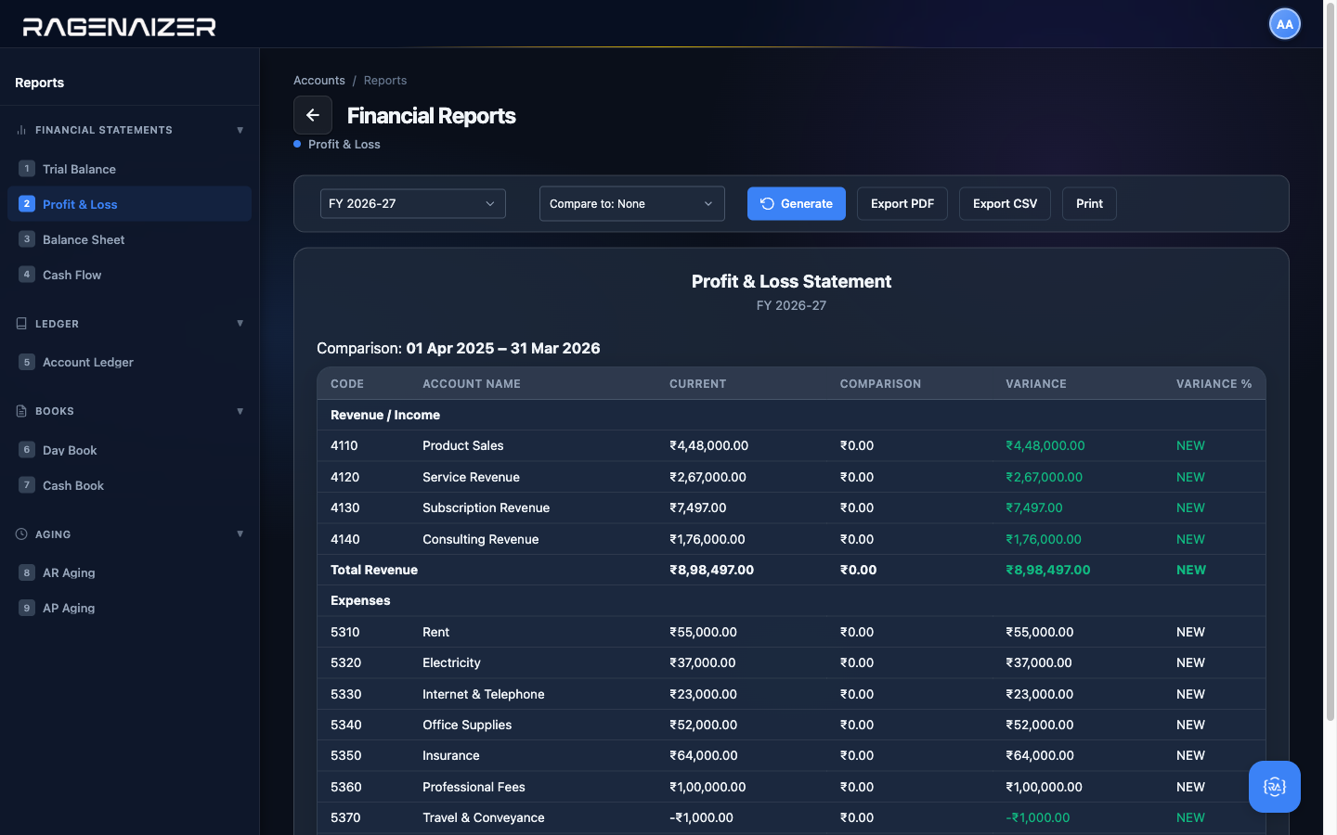Collapse the Financial Statements section

pyautogui.click(x=240, y=130)
